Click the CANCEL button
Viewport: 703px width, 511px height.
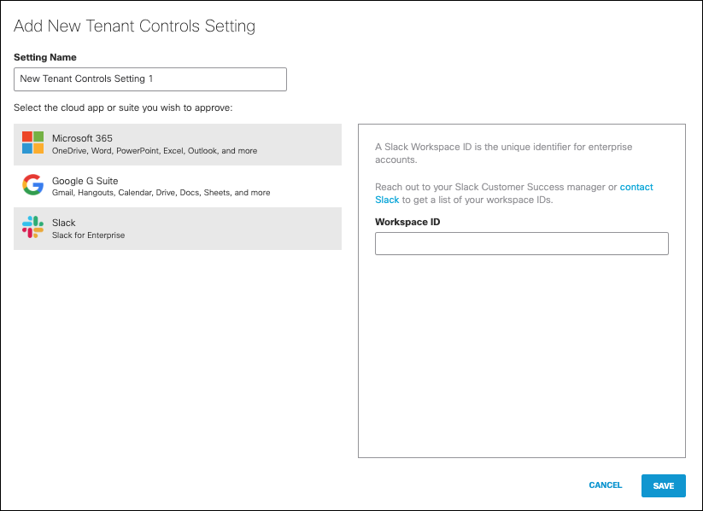point(606,485)
